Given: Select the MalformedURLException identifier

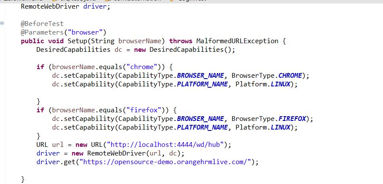Looking at the screenshot, I should [x=237, y=41].
